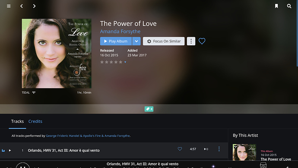The image size is (298, 168).
Task: Open the three-dot menu for track 1
Action: click(219, 149)
